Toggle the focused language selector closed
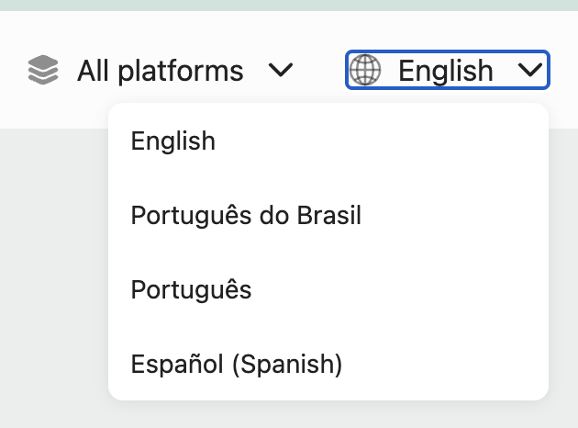This screenshot has height=428, width=578. 448,70
